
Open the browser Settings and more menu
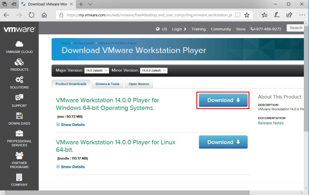click(x=302, y=15)
